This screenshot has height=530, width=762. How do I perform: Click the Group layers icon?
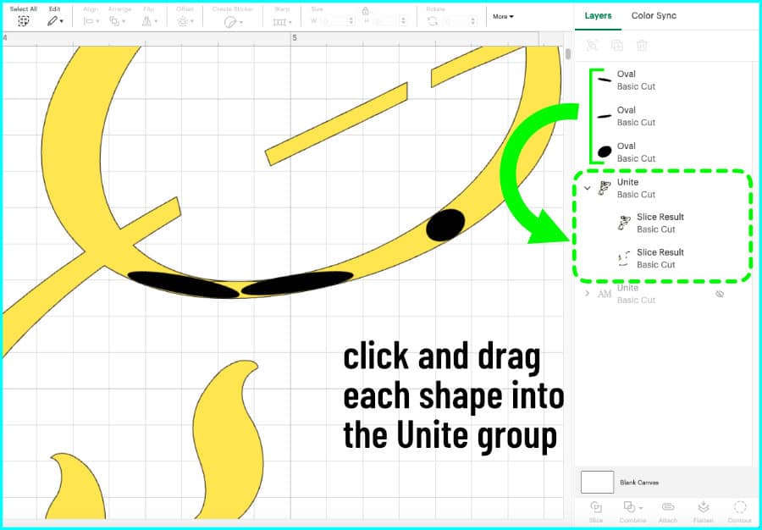click(592, 46)
